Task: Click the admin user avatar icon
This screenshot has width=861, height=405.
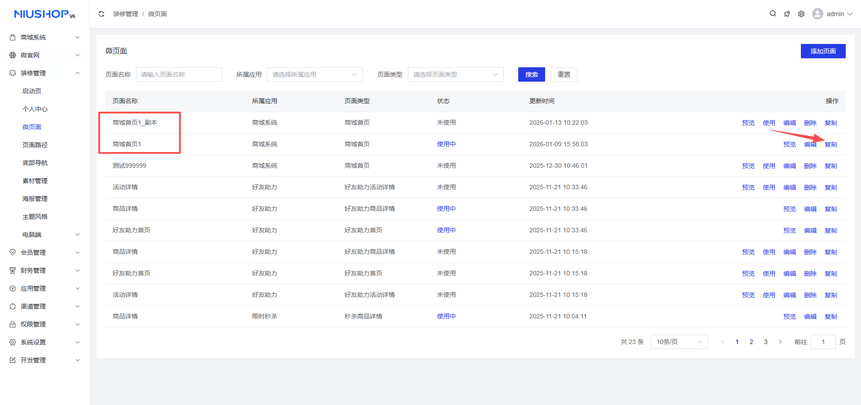Action: coord(817,14)
